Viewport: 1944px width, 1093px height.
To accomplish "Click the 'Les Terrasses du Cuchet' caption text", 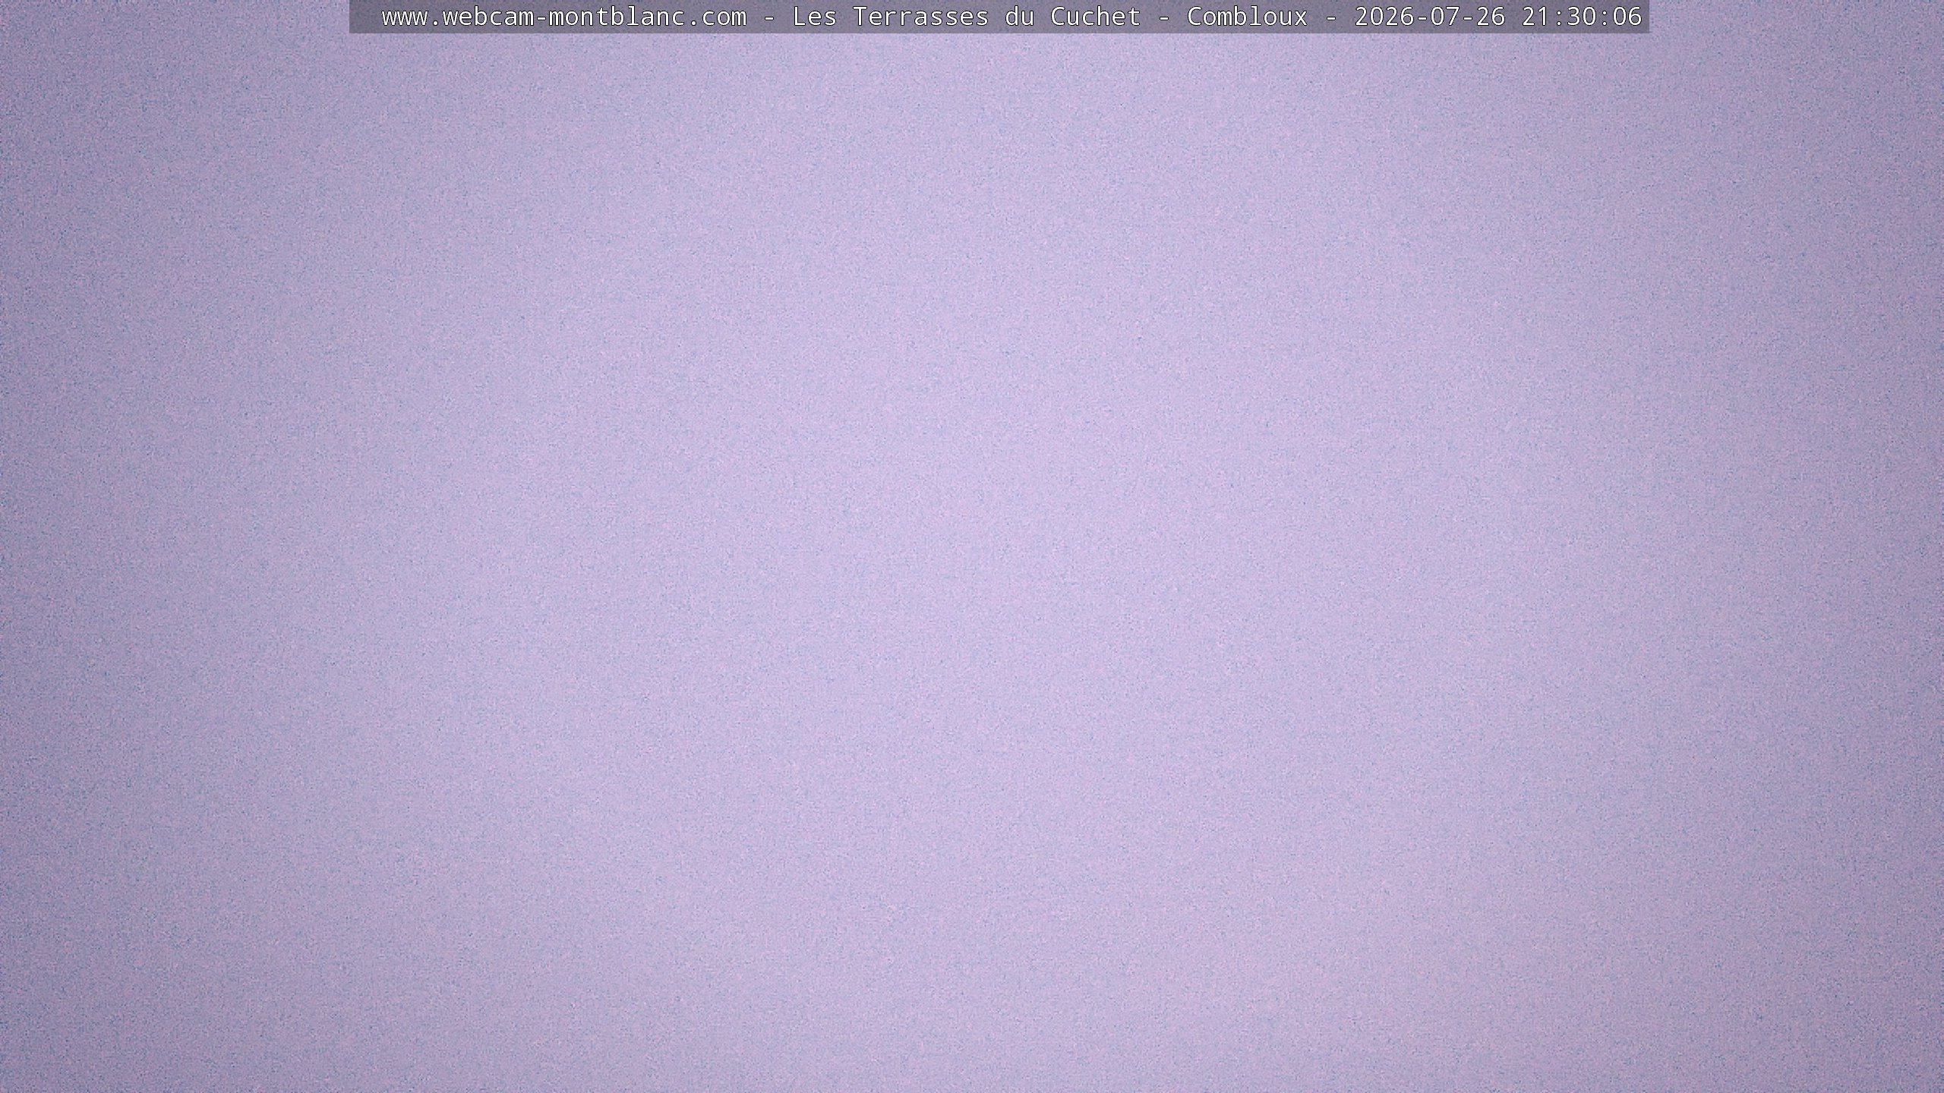I will (x=967, y=17).
